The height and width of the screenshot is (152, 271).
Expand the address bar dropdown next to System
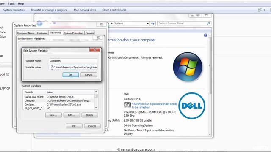coord(148,24)
